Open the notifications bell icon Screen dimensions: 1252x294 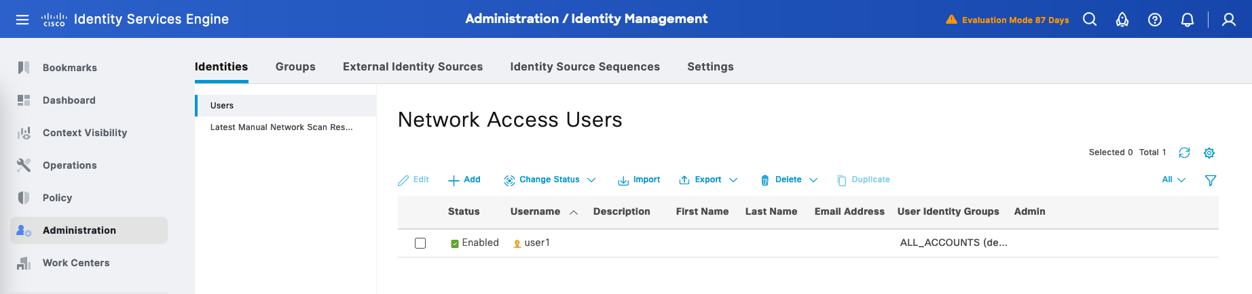click(1187, 20)
